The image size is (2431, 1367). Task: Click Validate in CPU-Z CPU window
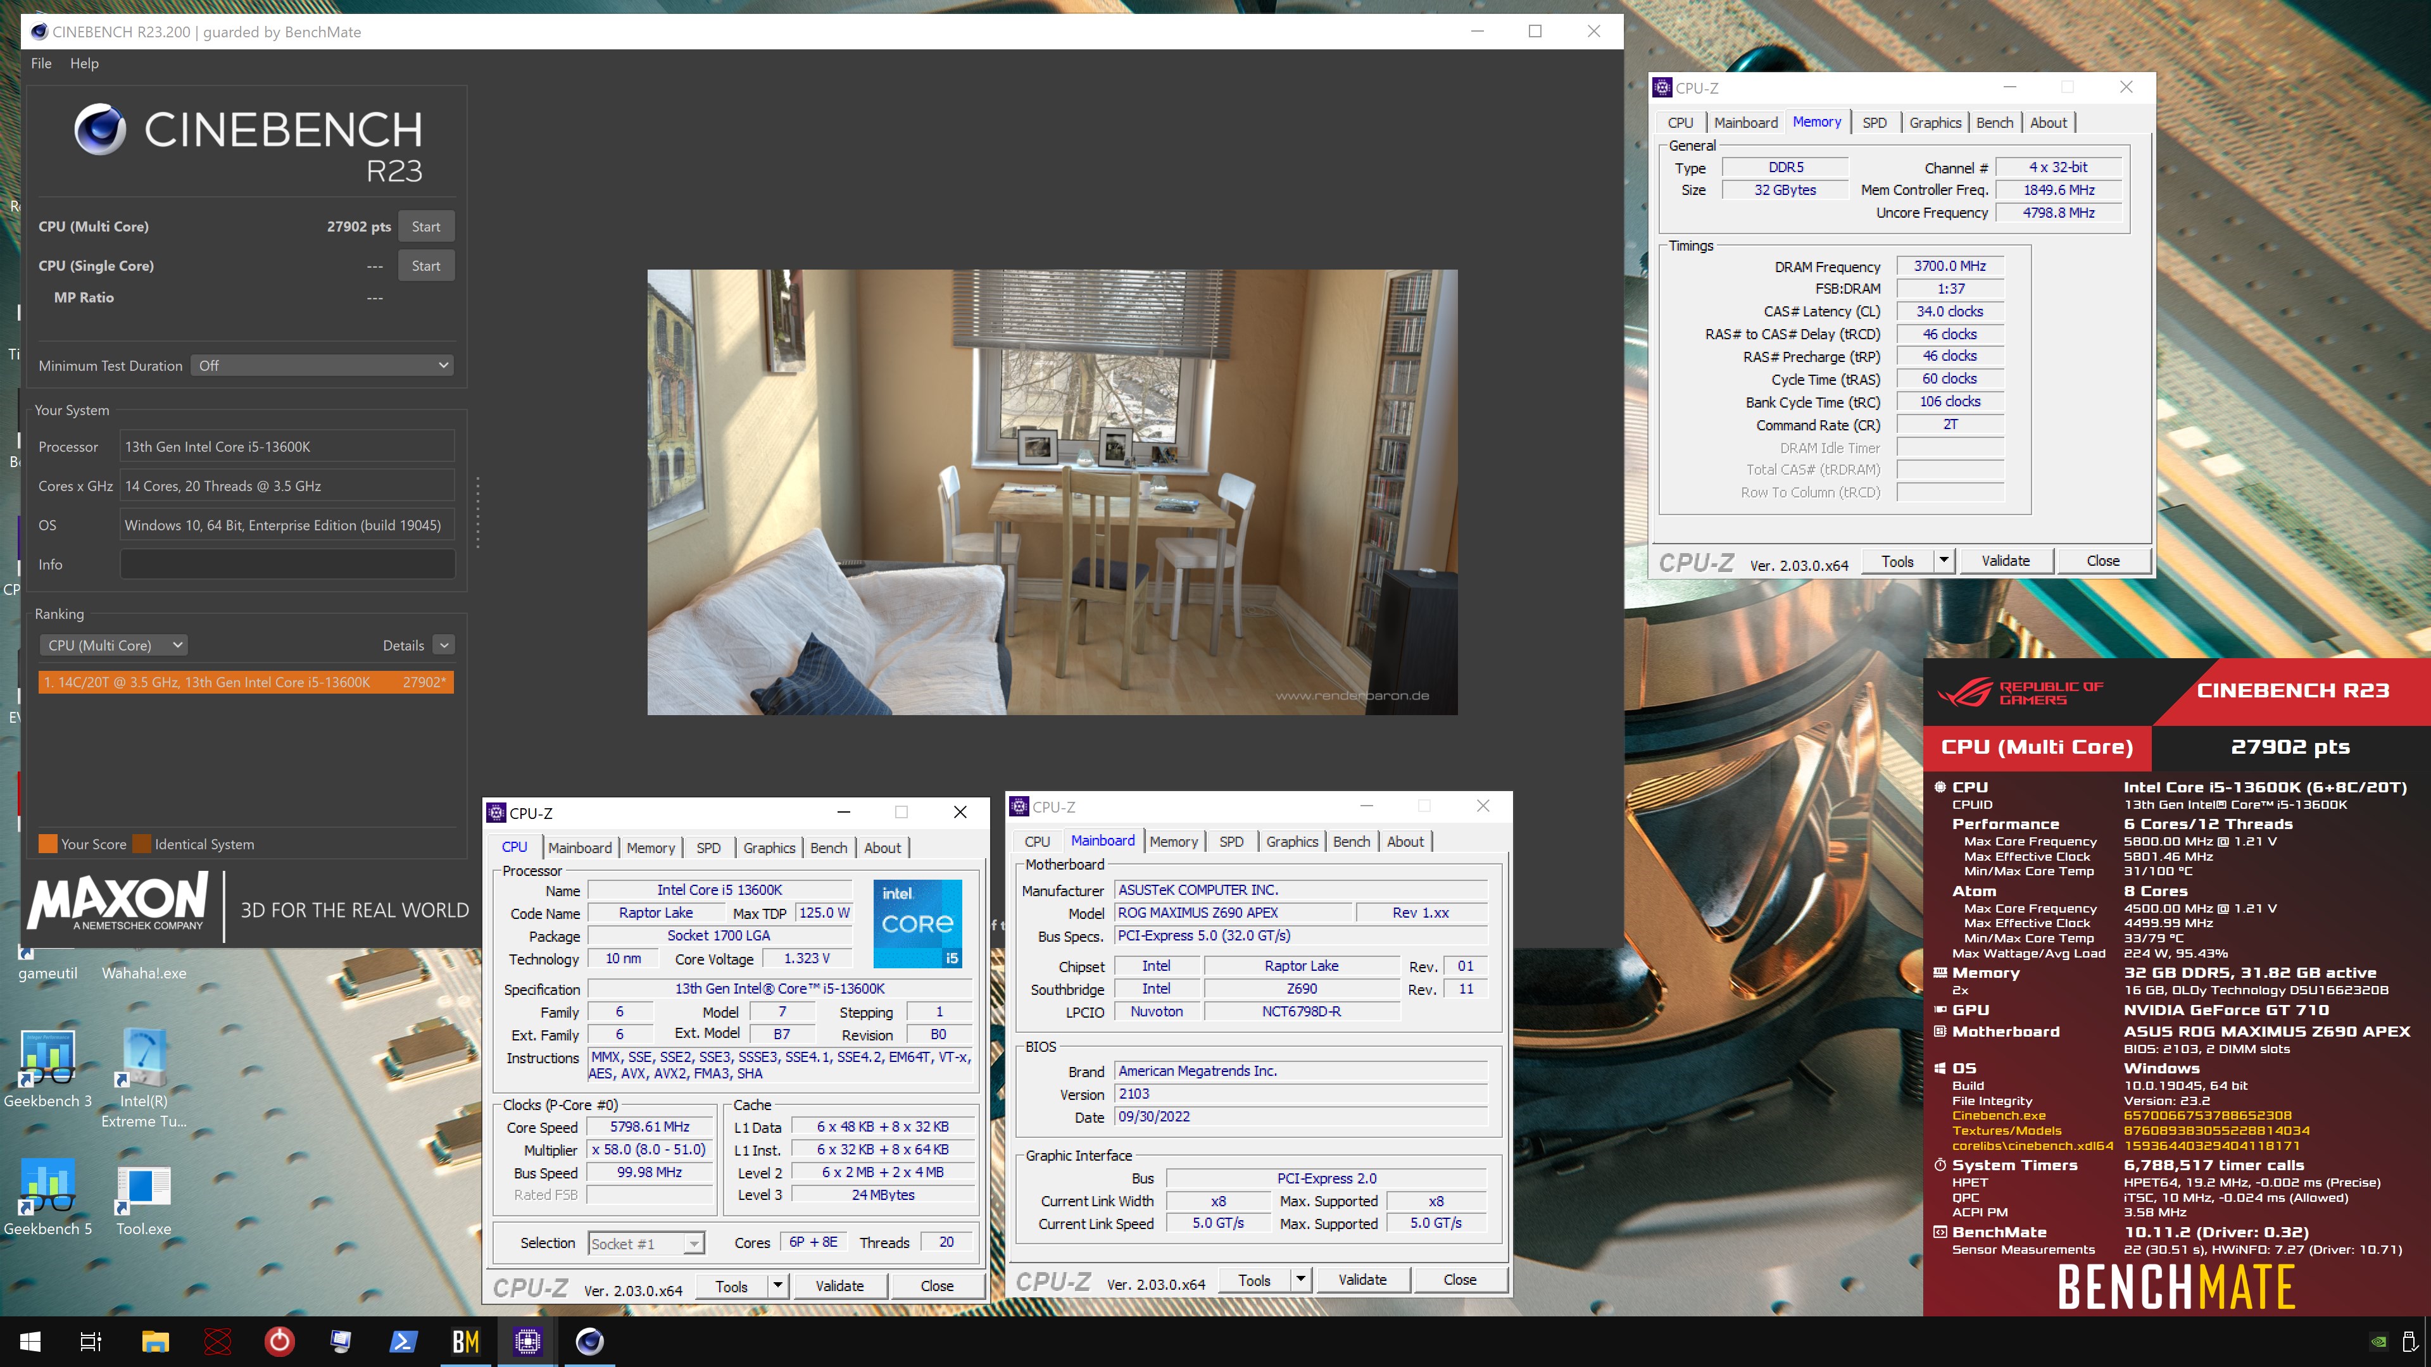click(839, 1286)
